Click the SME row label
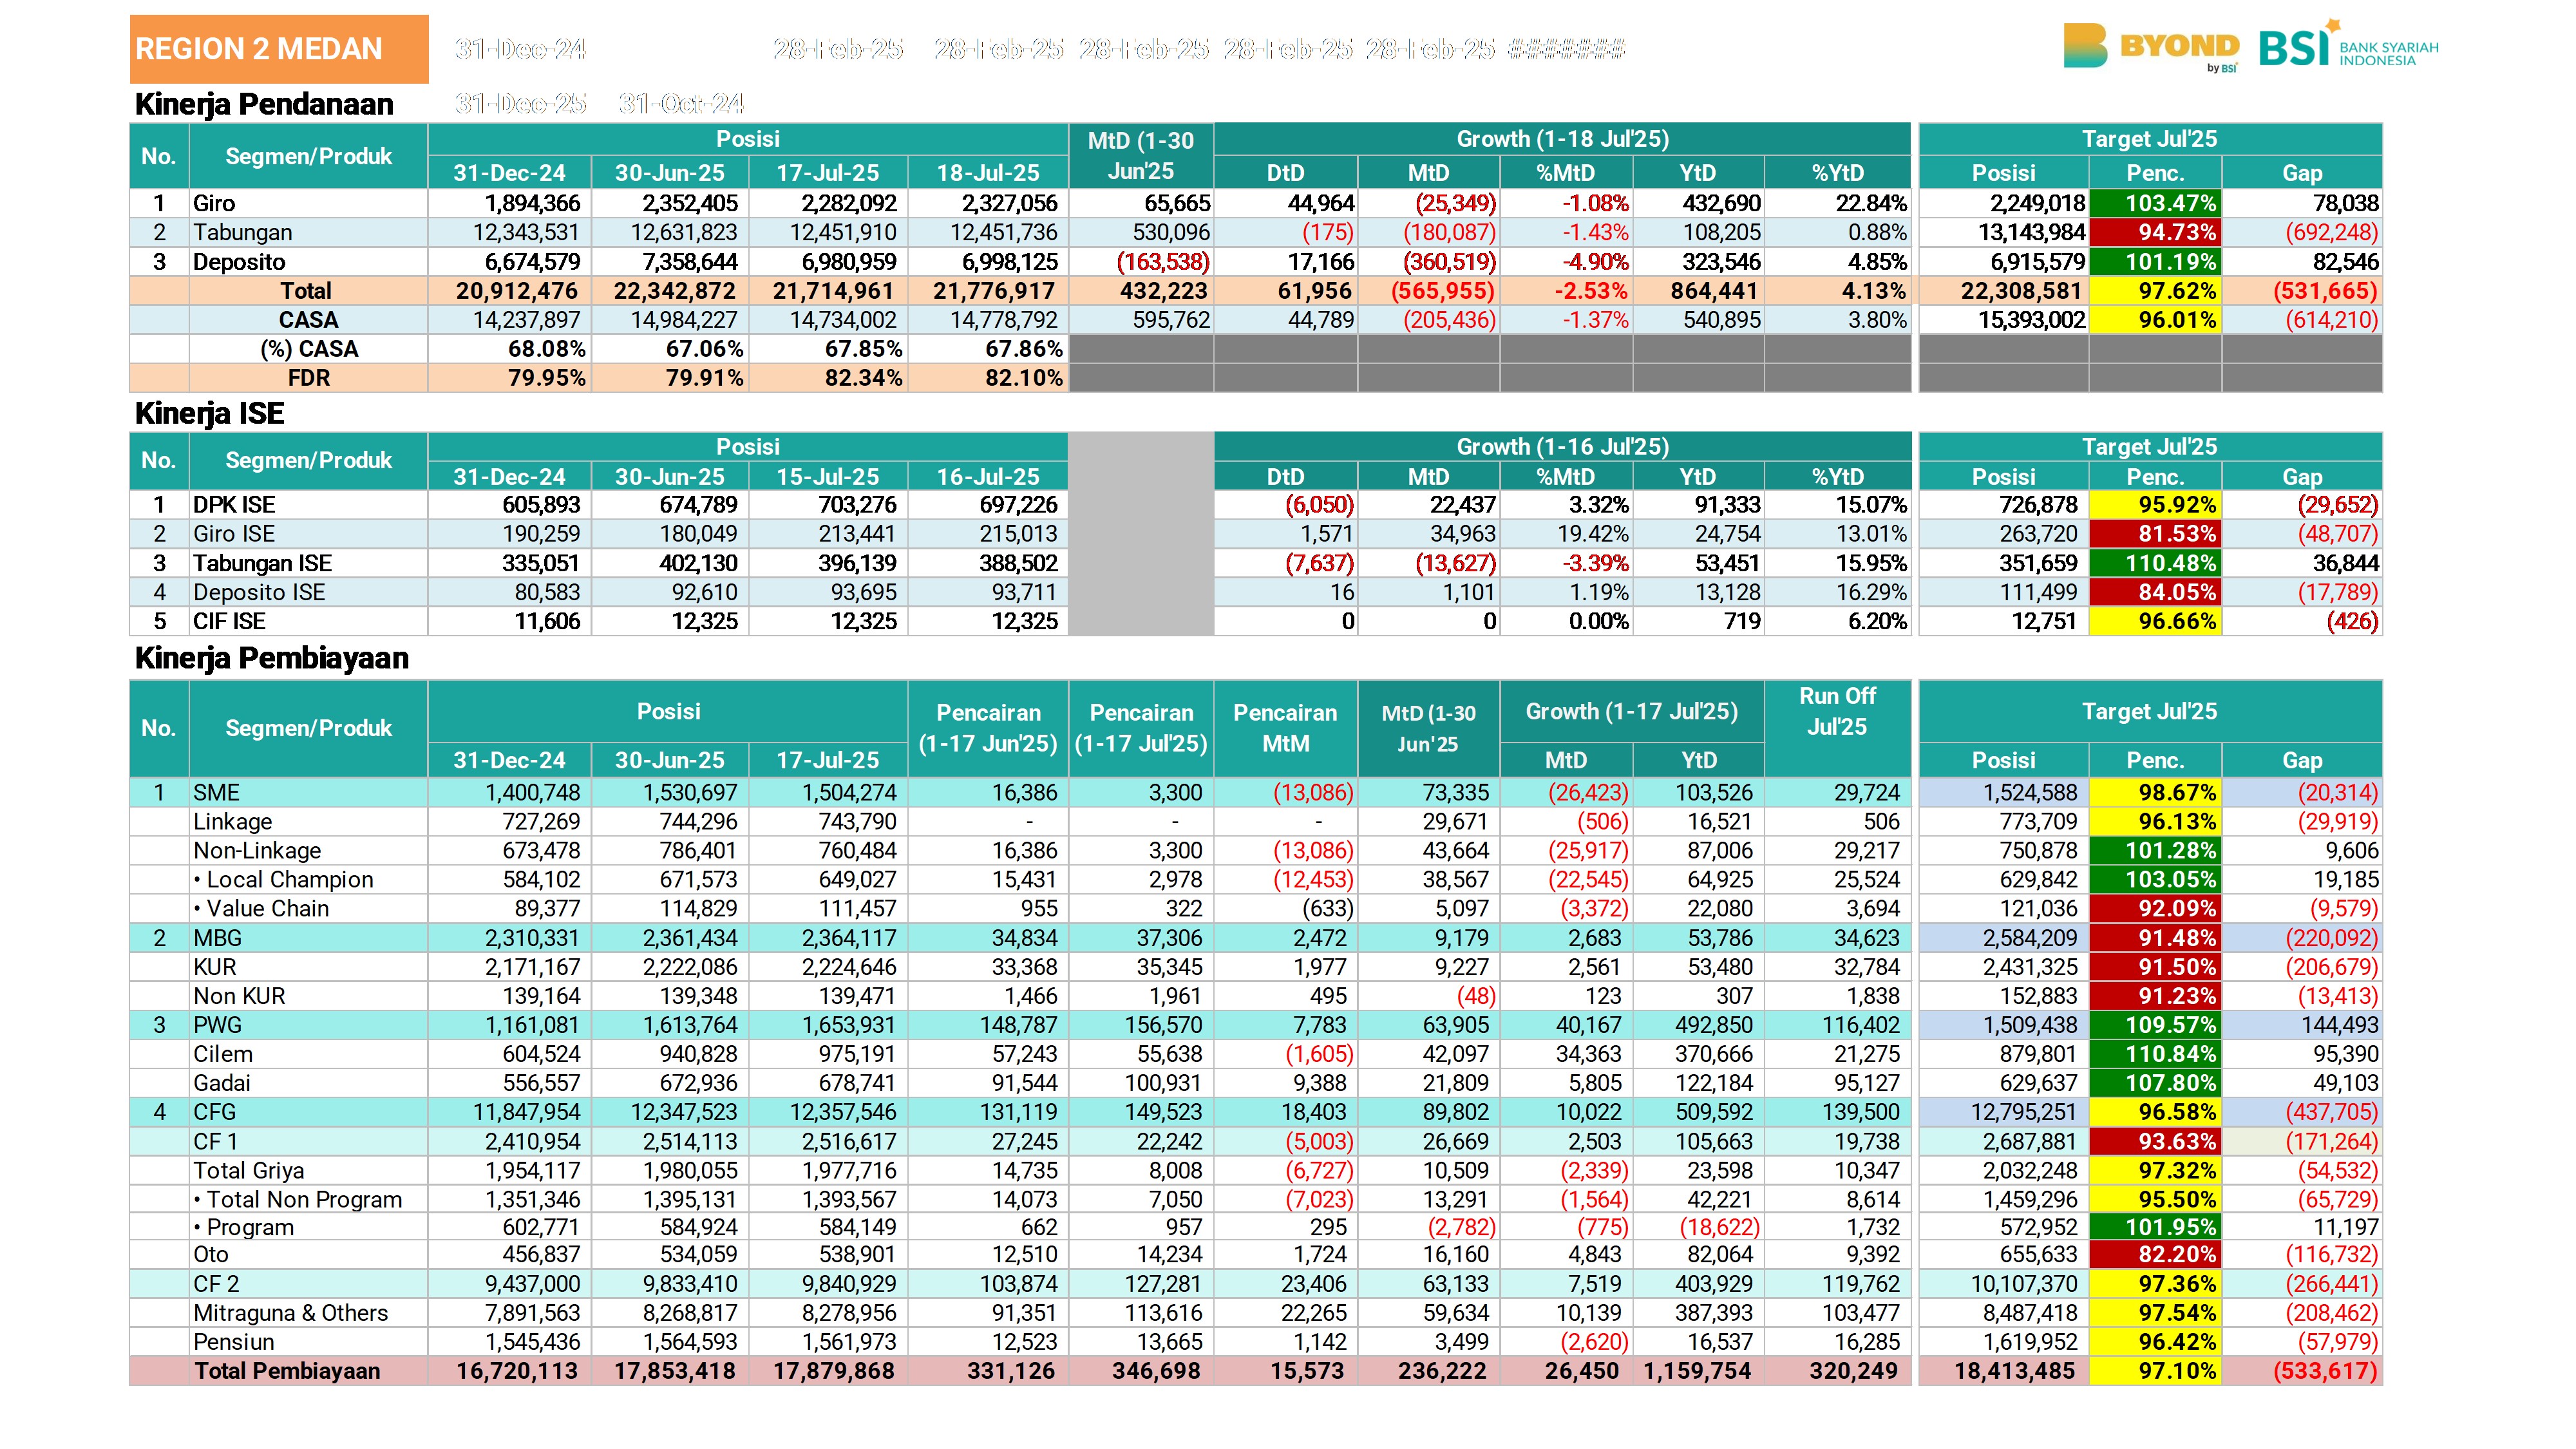2576x1449 pixels. (x=216, y=792)
